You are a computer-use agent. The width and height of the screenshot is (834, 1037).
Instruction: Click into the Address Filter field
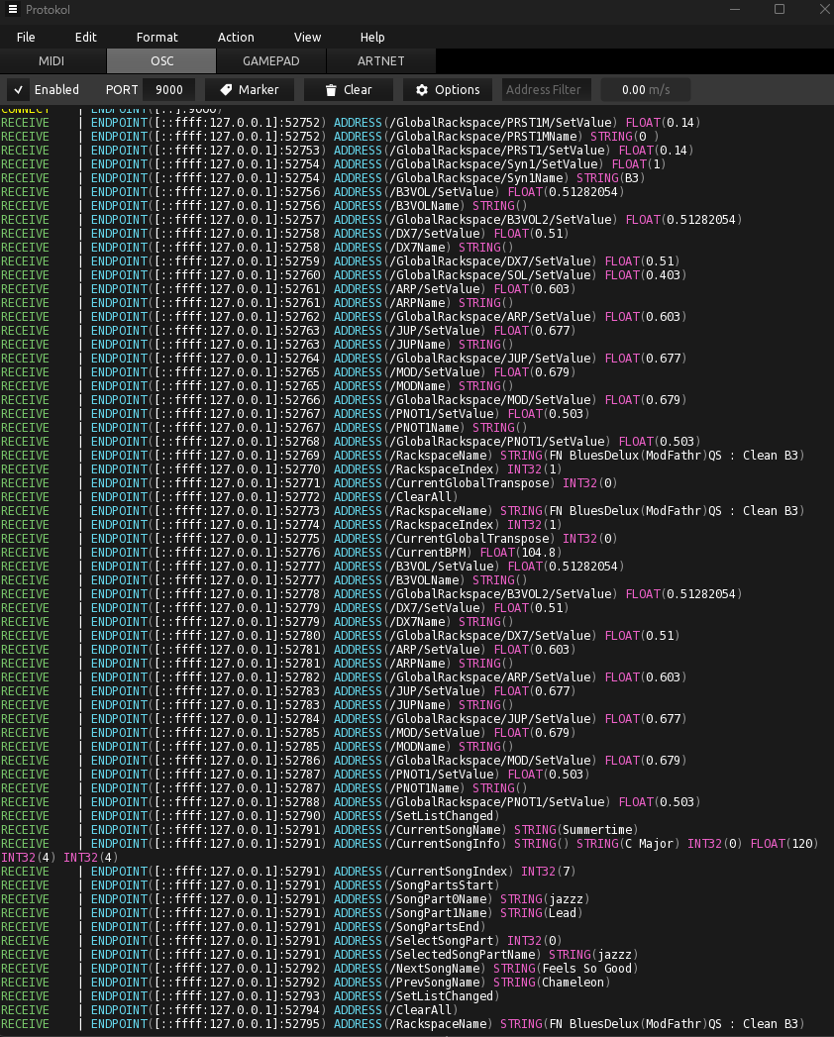pos(546,90)
